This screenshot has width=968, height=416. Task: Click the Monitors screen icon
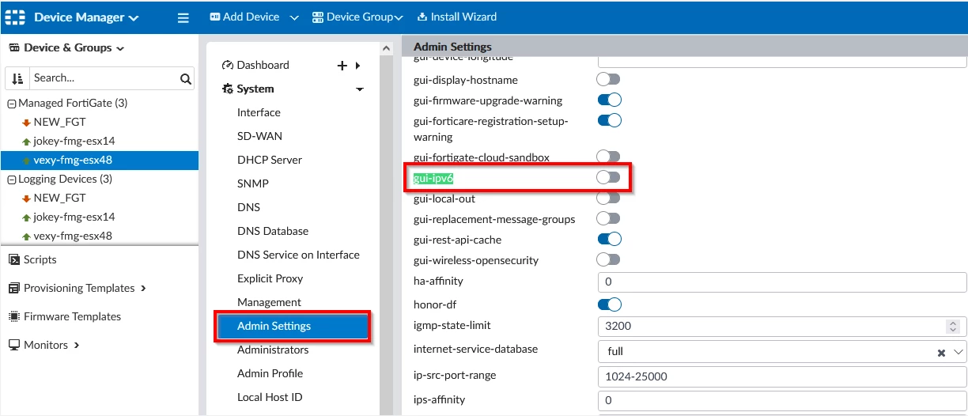(x=14, y=345)
